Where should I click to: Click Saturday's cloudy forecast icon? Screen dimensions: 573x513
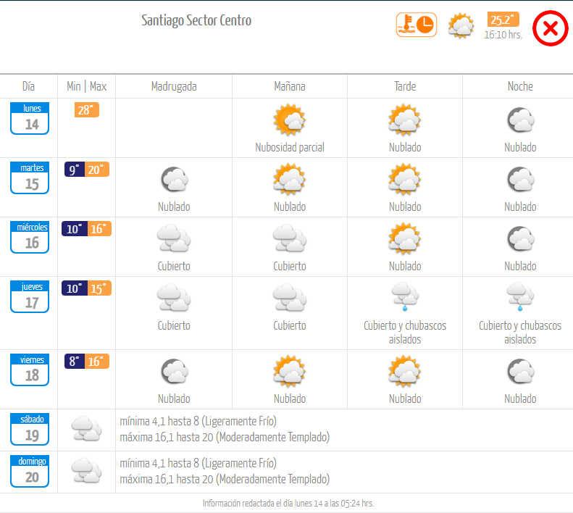[87, 428]
